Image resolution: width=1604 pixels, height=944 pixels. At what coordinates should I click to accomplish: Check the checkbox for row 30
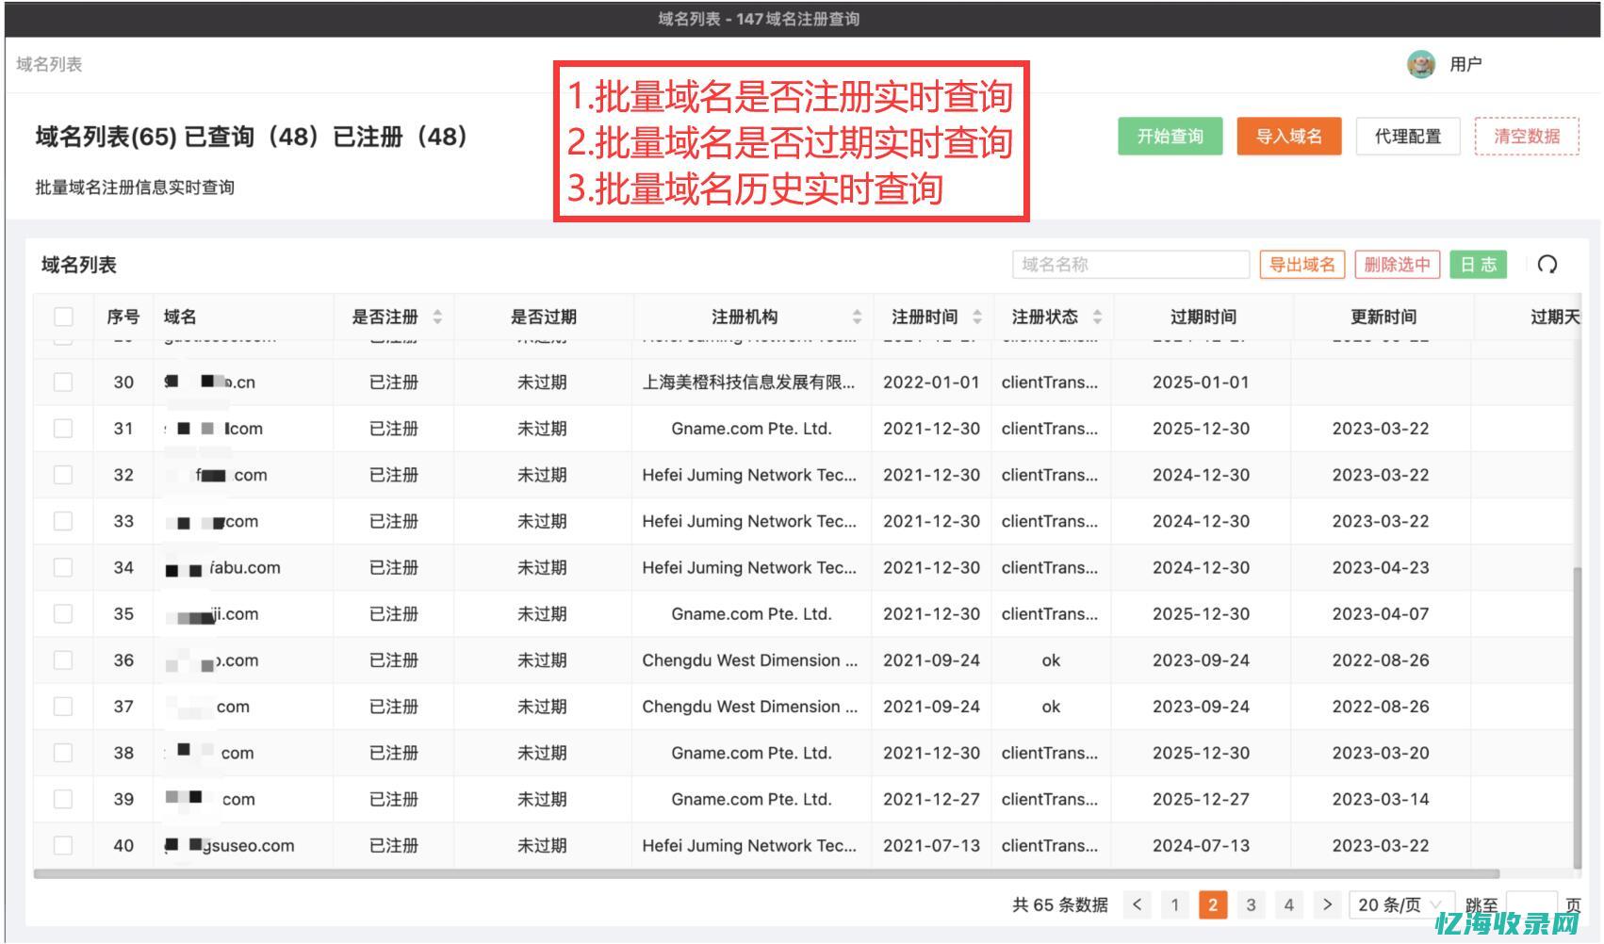pos(63,382)
